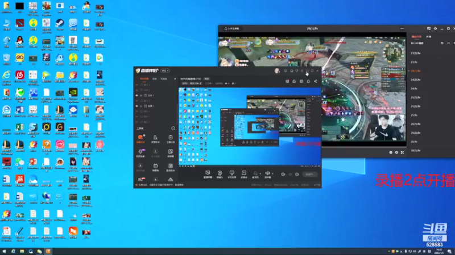Click video playback area of 24(1).flv
Viewport: 455px width, 255px height.
click(312, 90)
